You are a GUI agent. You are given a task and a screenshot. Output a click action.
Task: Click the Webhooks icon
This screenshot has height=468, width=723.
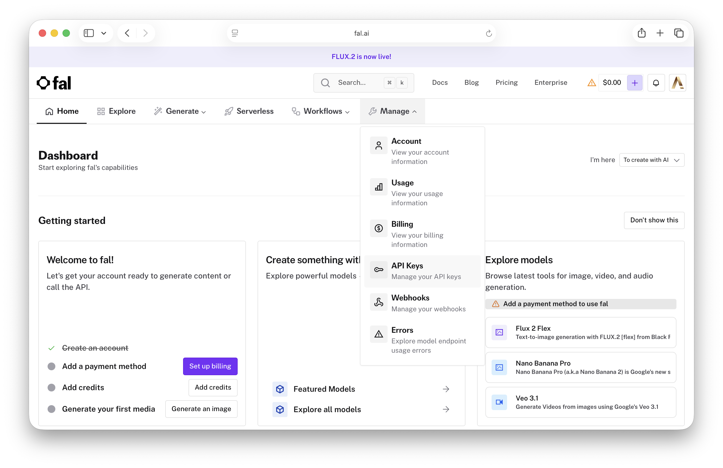pos(379,302)
